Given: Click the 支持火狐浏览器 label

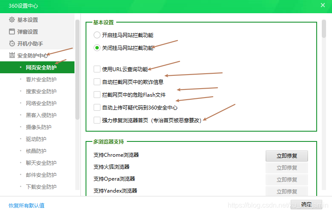Looking at the screenshot, I should [112, 167].
